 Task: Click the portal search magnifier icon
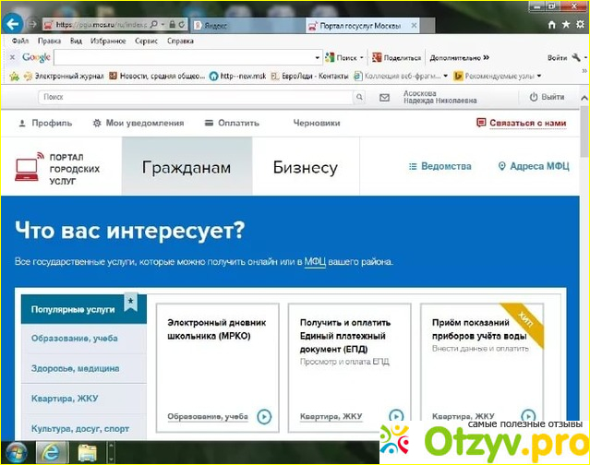(359, 97)
